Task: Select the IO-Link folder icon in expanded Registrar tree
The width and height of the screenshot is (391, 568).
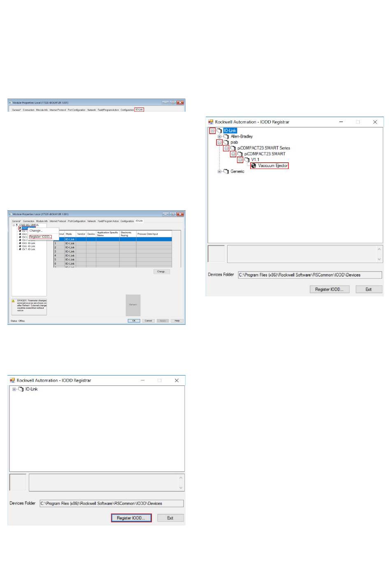Action: 219,131
